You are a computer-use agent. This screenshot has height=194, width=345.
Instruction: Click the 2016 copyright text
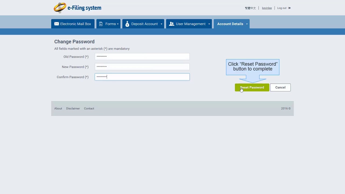click(286, 108)
